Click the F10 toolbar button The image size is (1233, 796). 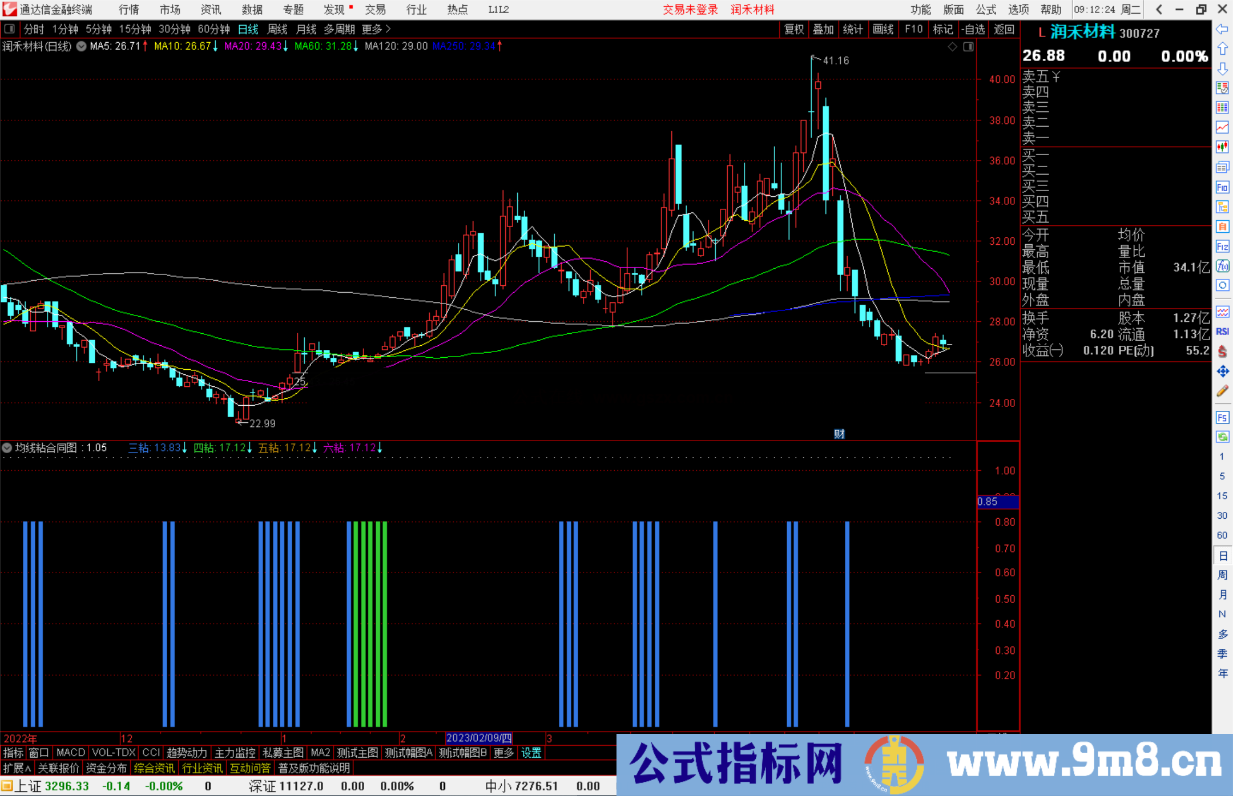tap(913, 29)
